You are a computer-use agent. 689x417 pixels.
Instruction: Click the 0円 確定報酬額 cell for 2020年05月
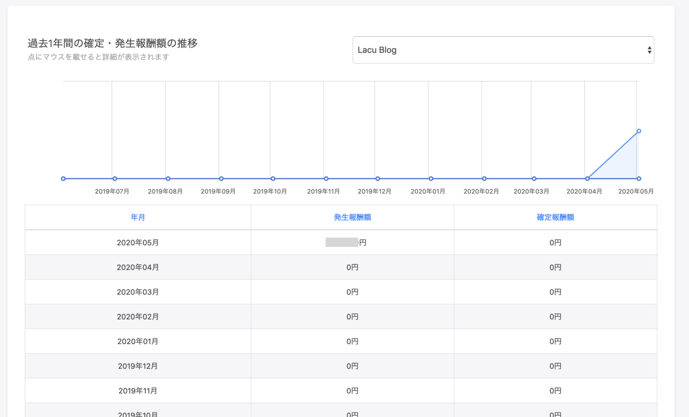click(555, 242)
